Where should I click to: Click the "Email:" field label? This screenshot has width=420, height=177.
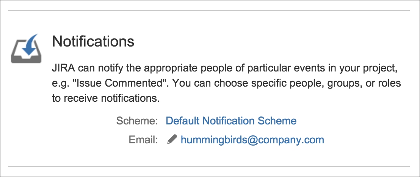coord(144,140)
